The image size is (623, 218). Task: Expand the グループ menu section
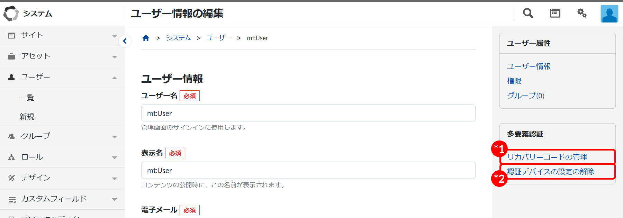(114, 137)
